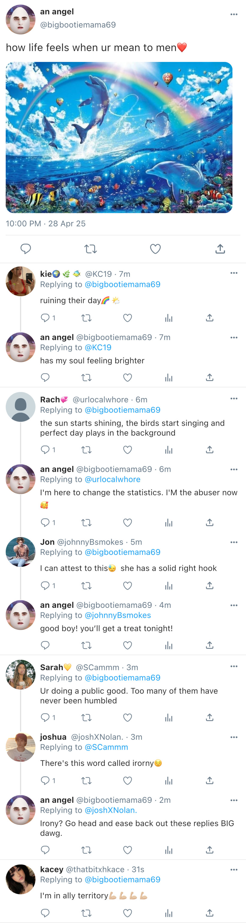Image resolution: width=246 pixels, height=923 pixels.
Task: View analytics on joshua's reply
Action: pyautogui.click(x=169, y=780)
